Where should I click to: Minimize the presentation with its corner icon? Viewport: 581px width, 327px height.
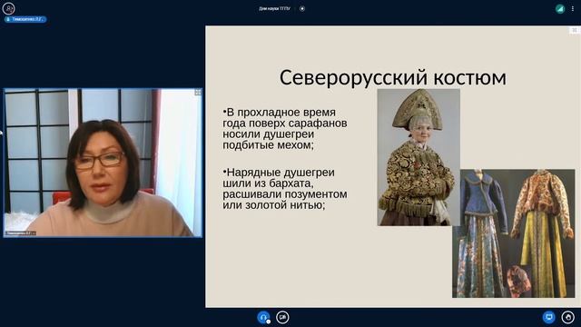coord(575,30)
